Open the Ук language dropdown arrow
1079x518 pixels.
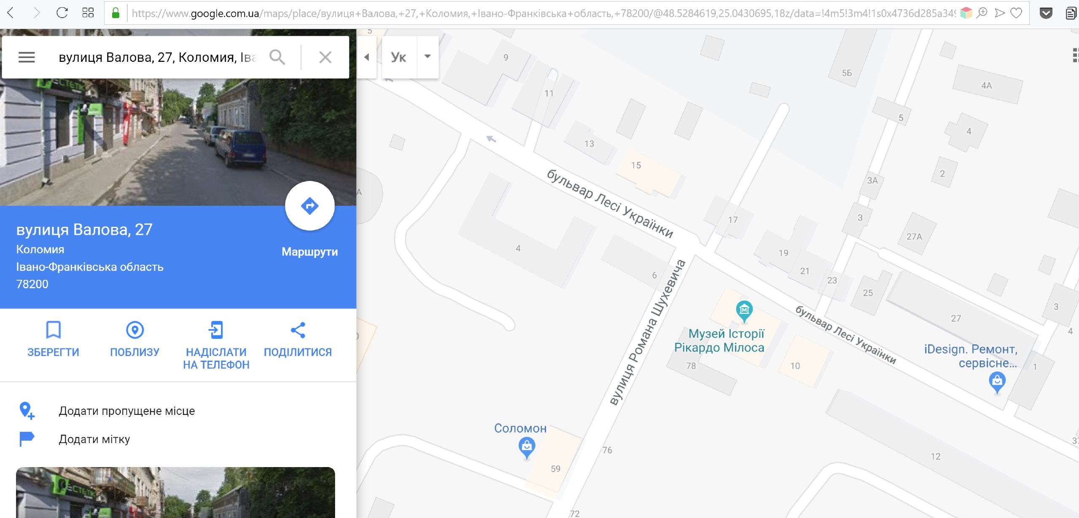427,56
